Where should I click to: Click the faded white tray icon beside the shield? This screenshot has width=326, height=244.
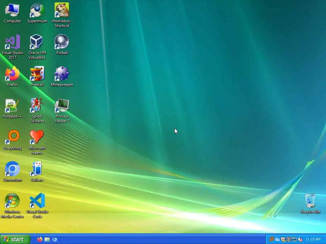277,240
